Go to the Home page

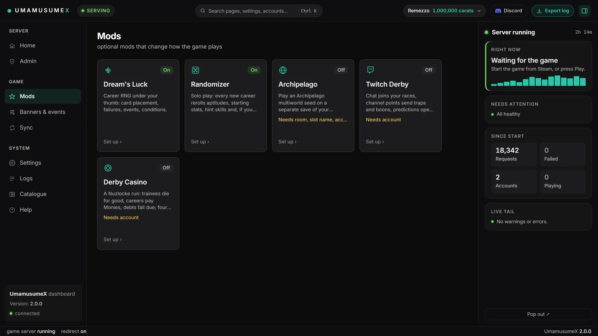[x=43, y=46]
